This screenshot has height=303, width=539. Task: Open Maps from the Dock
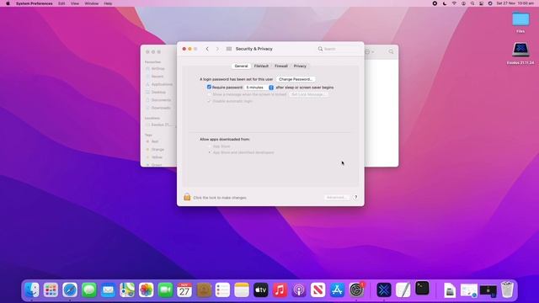click(127, 290)
